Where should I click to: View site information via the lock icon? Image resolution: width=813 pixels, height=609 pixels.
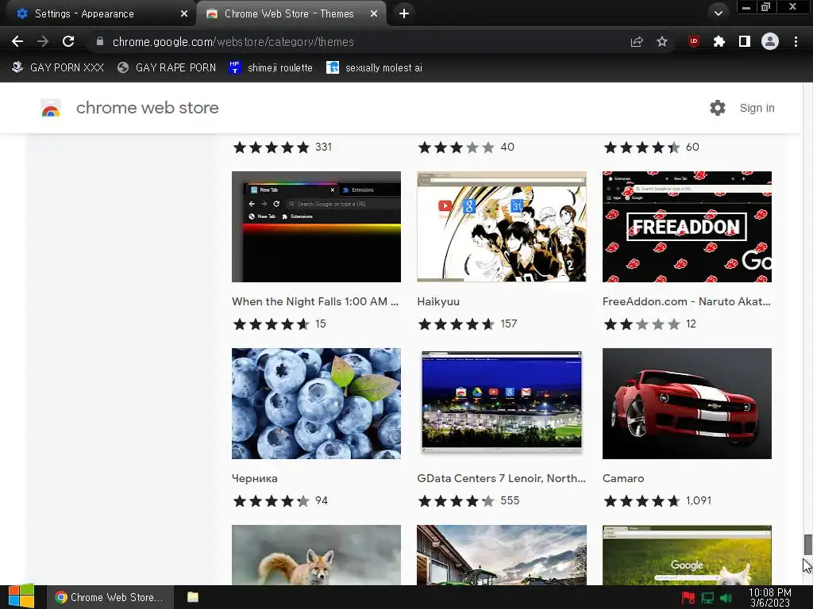tap(100, 41)
